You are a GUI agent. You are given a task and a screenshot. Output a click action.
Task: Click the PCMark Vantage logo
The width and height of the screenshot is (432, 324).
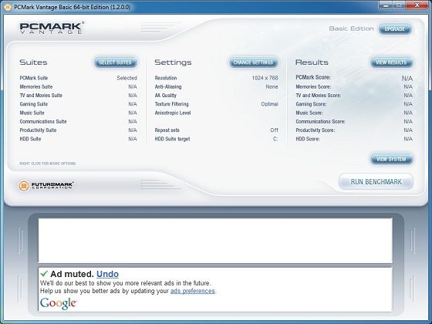[x=52, y=28]
